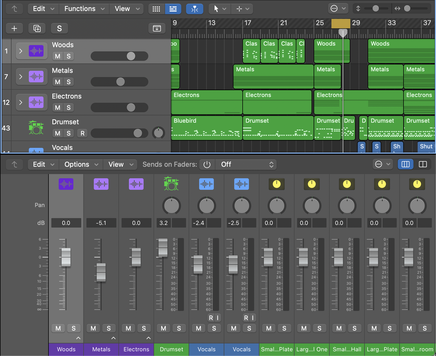Open the Functions menu
The height and width of the screenshot is (356, 436).
pyautogui.click(x=84, y=9)
